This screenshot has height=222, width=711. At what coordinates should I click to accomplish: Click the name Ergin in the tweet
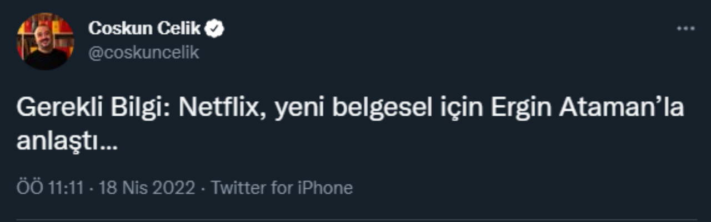click(520, 109)
